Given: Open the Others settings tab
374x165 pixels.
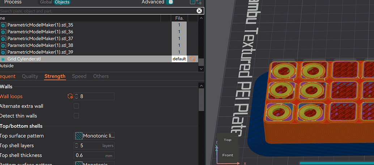Looking at the screenshot, I should (x=101, y=76).
